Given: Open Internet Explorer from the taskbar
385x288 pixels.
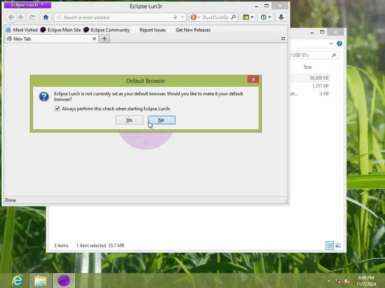Looking at the screenshot, I should (x=17, y=280).
